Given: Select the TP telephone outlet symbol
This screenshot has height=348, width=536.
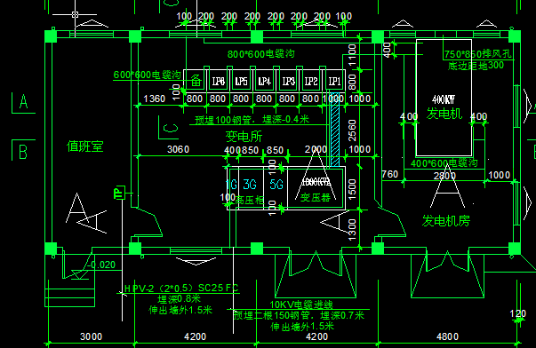Looking at the screenshot, I should pos(119,193).
